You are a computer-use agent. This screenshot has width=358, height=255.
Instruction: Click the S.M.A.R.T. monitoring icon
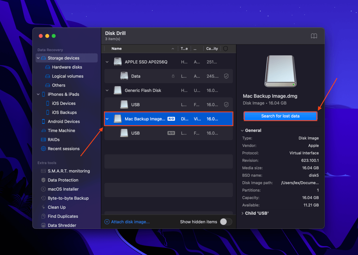[x=44, y=171]
